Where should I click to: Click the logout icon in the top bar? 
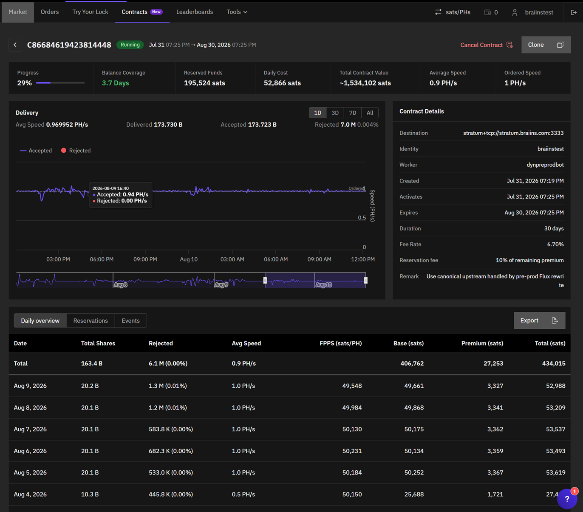[x=574, y=12]
